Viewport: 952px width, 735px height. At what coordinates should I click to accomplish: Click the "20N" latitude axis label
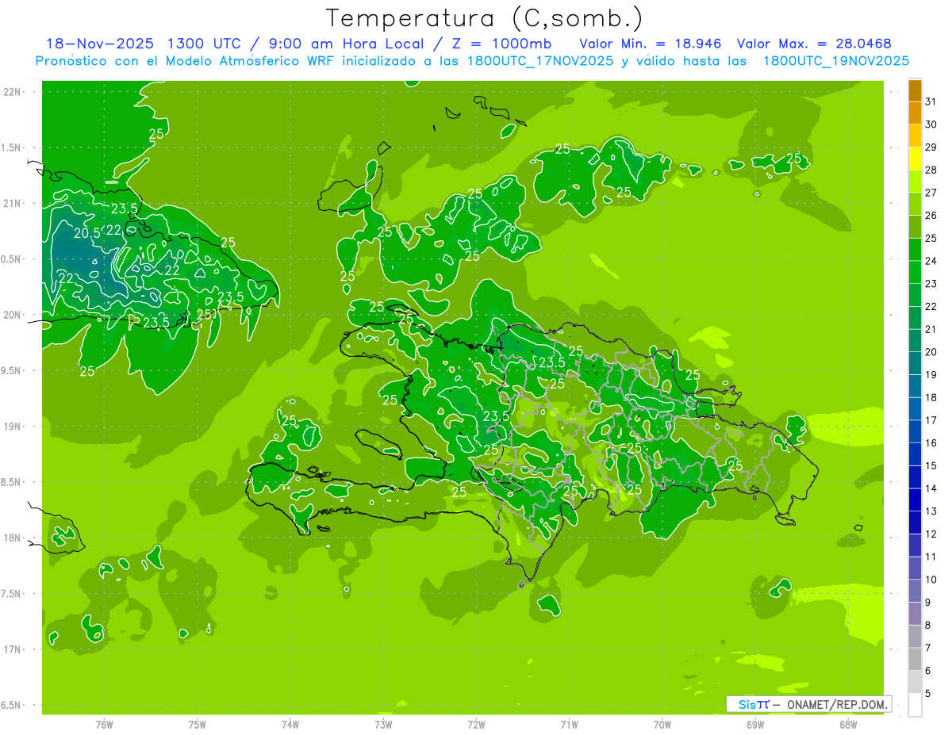[13, 315]
